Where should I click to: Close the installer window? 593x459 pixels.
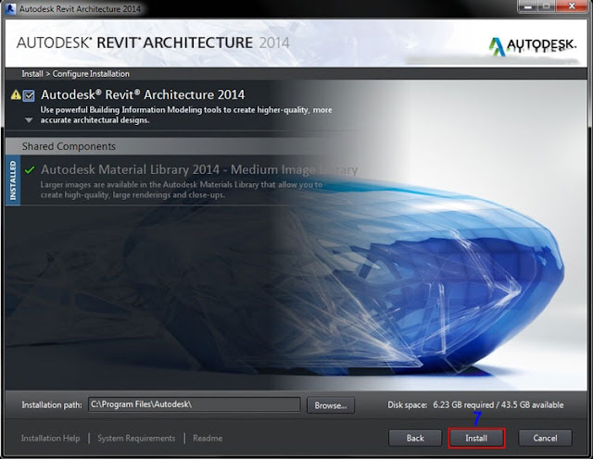(x=572, y=6)
